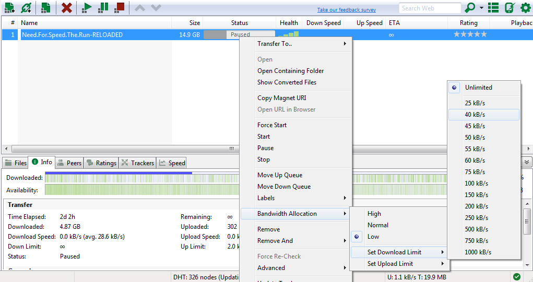
Task: Open Preferences via the gear icon
Action: [526, 7]
